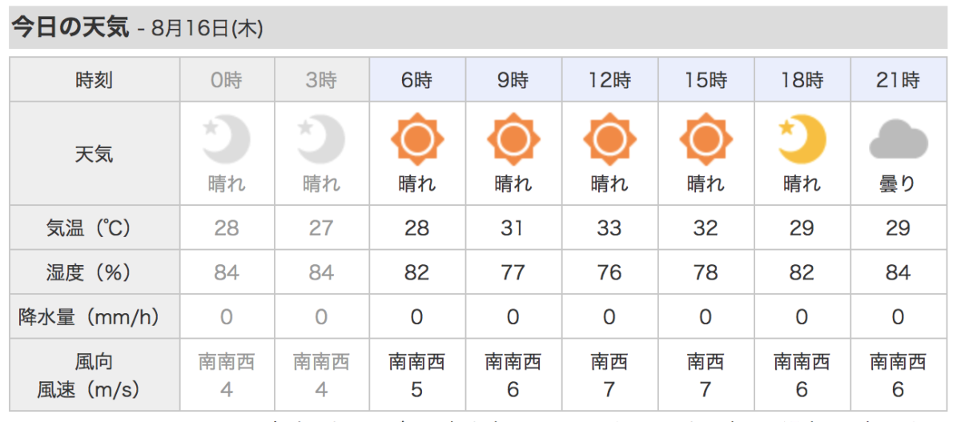
Task: Click the 今日の天気 header title
Action: tap(70, 28)
